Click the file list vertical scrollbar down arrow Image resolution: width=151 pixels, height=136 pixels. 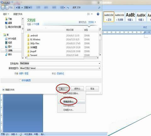tap(100, 55)
